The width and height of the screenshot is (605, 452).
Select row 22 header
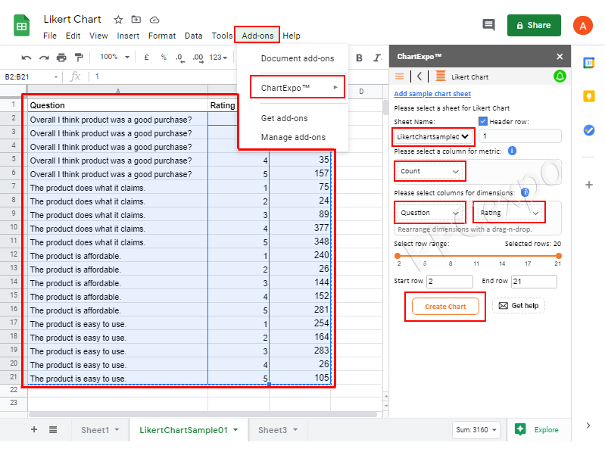point(14,389)
